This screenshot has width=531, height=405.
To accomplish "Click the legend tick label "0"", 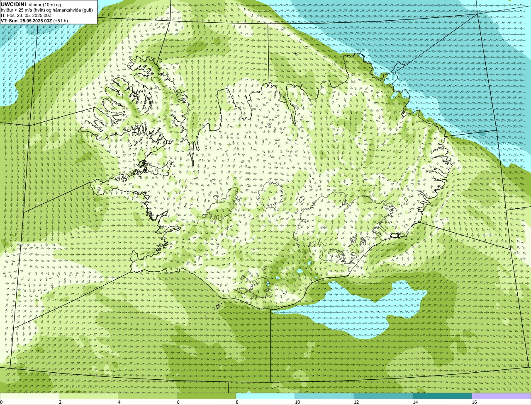I will [1, 402].
